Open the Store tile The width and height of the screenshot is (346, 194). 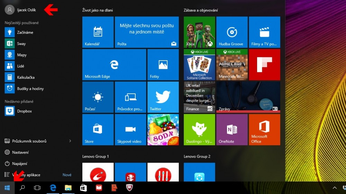click(x=98, y=130)
